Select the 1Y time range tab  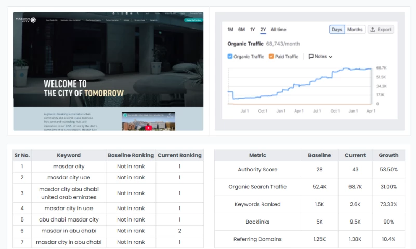tap(252, 30)
